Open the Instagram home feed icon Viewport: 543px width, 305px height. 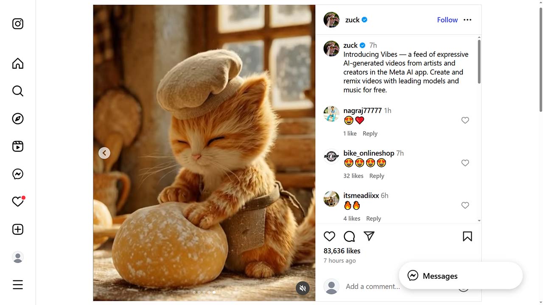click(x=18, y=64)
